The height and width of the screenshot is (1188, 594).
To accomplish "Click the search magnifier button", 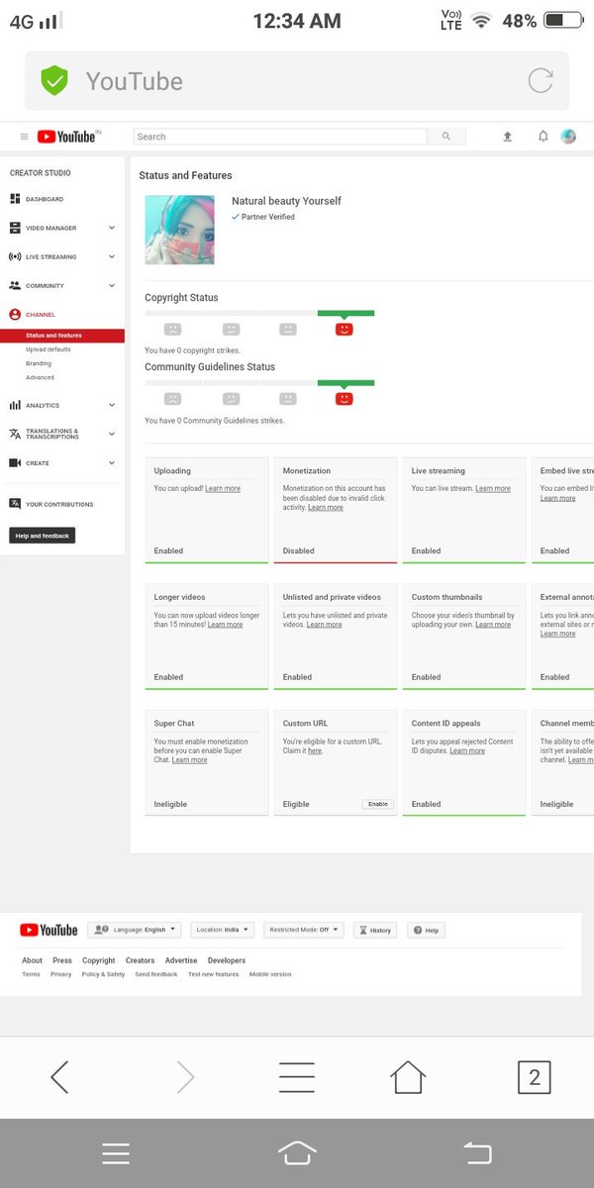I will [446, 137].
